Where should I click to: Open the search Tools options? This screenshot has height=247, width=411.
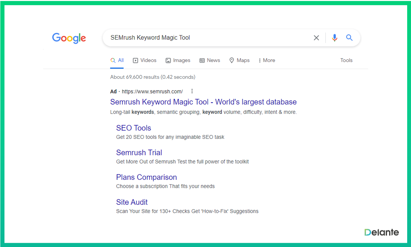point(346,60)
